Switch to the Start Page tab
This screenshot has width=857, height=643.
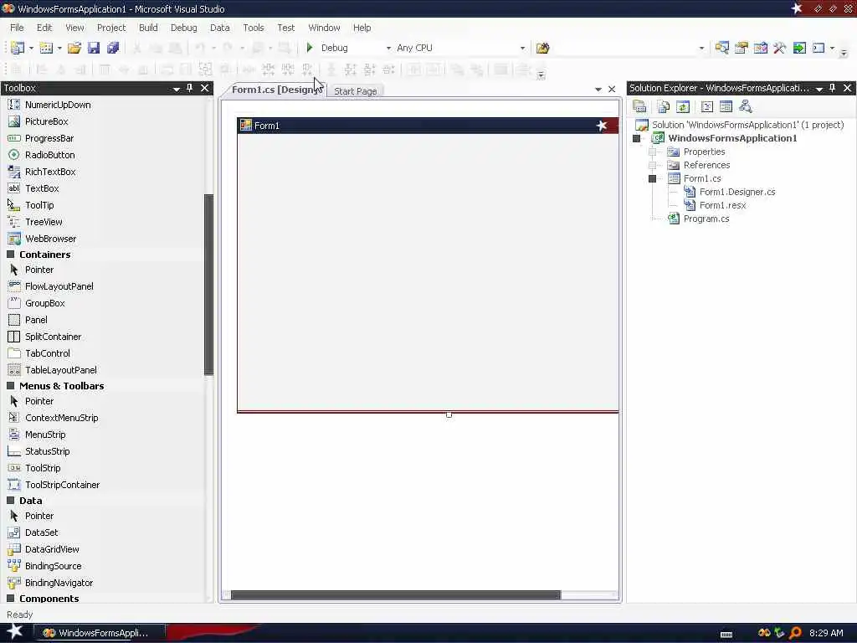point(355,90)
